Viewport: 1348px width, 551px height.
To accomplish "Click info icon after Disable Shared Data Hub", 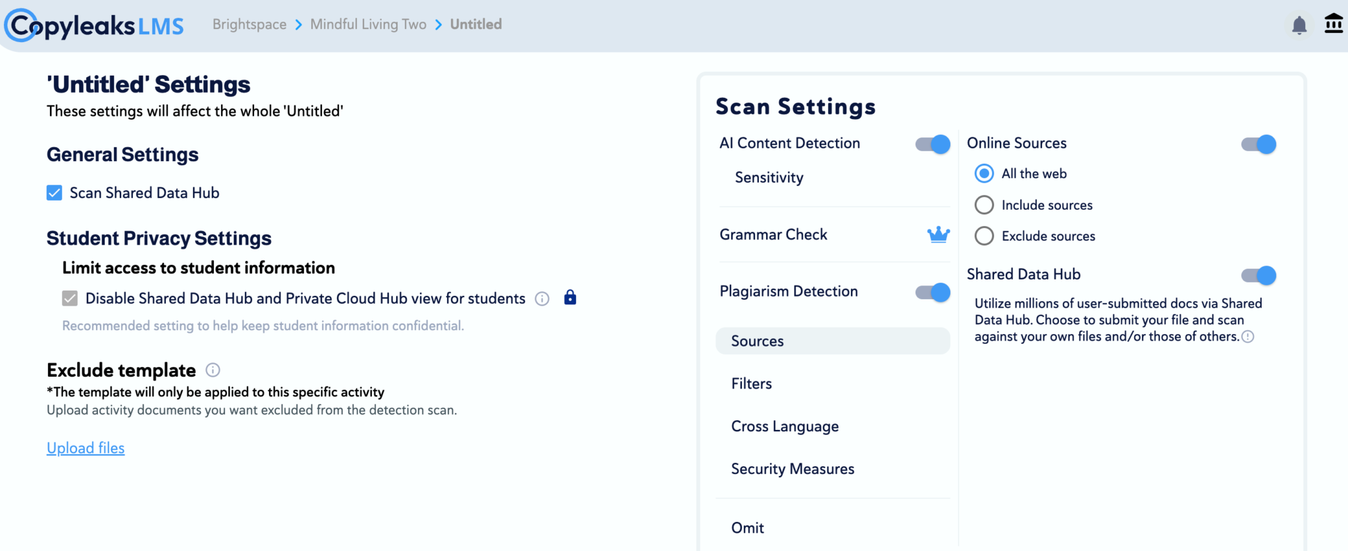I will point(542,299).
